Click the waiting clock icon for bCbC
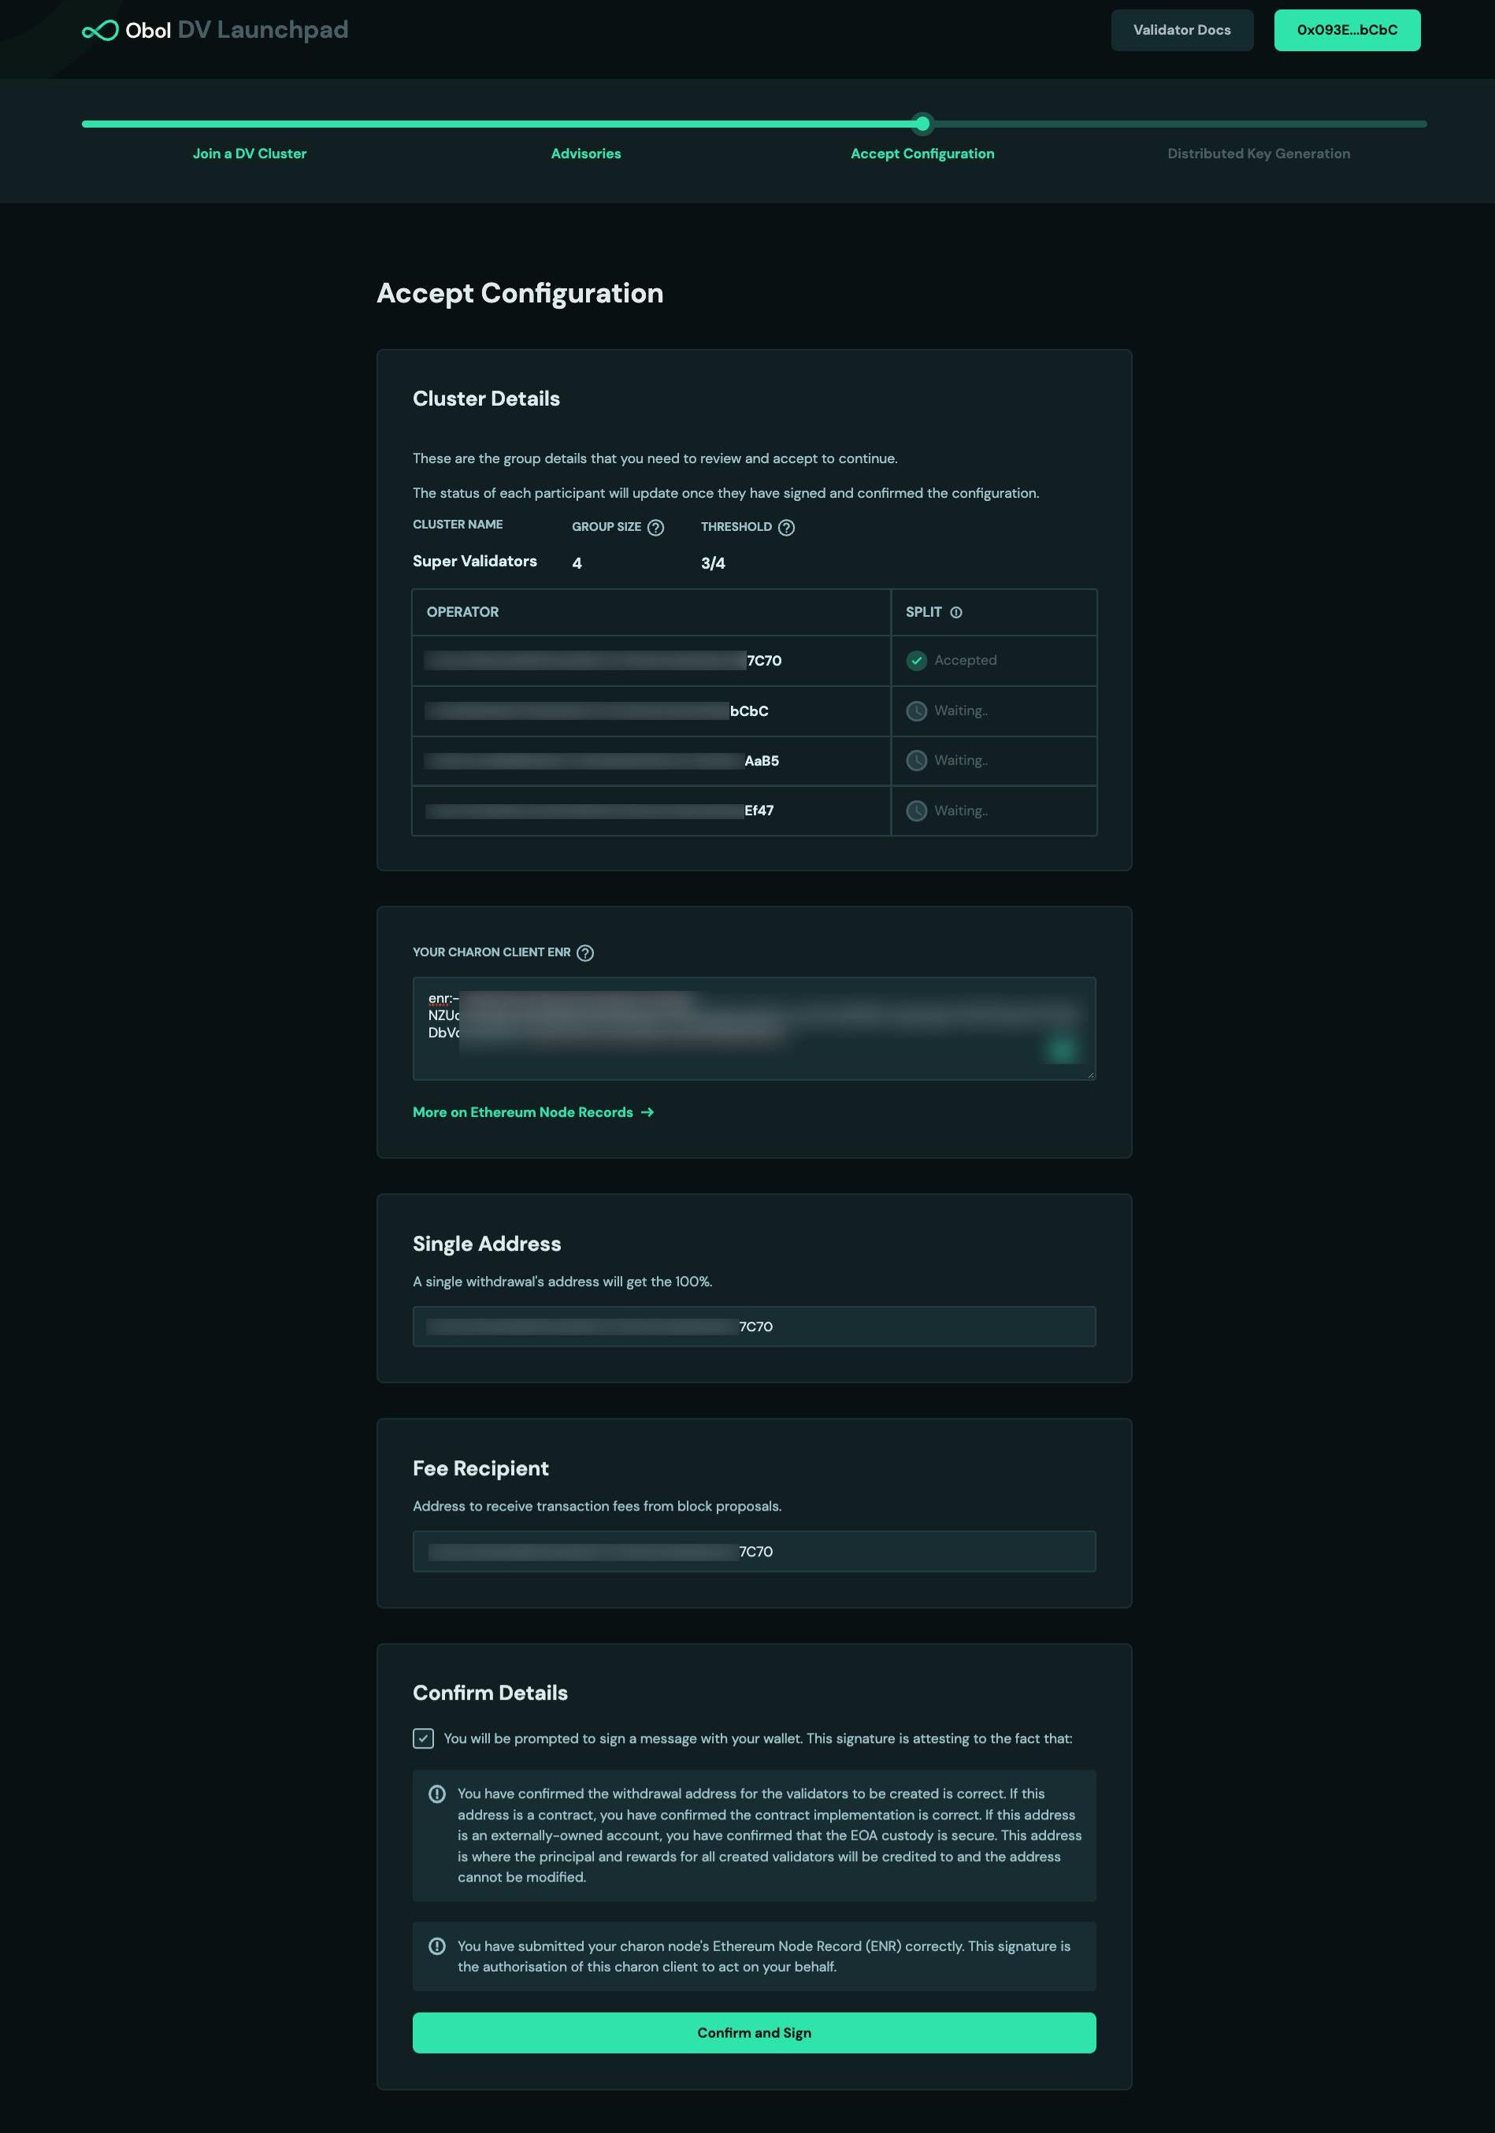The width and height of the screenshot is (1495, 2133). [x=916, y=710]
